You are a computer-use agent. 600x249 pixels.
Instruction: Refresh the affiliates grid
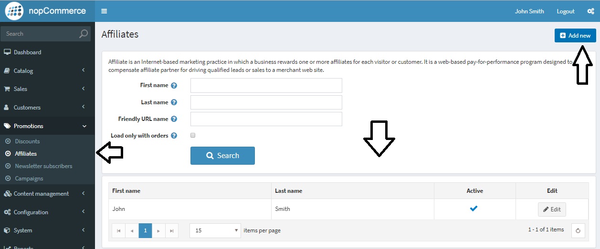[578, 230]
